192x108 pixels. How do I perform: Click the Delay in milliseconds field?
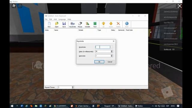pos(103,51)
